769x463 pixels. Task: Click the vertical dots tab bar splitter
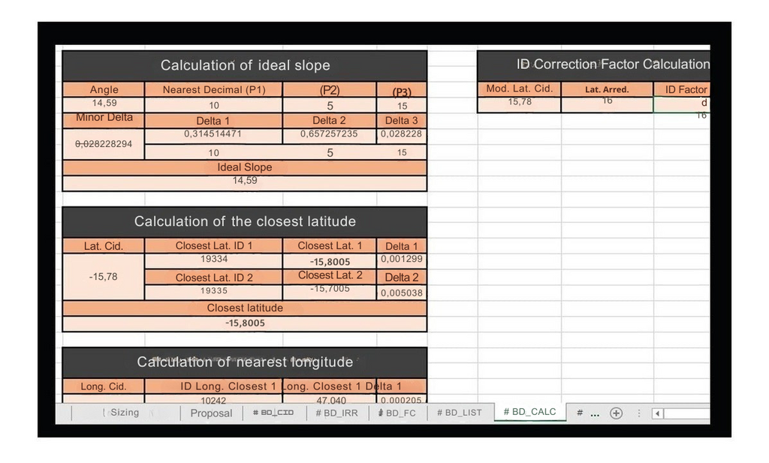(x=639, y=413)
